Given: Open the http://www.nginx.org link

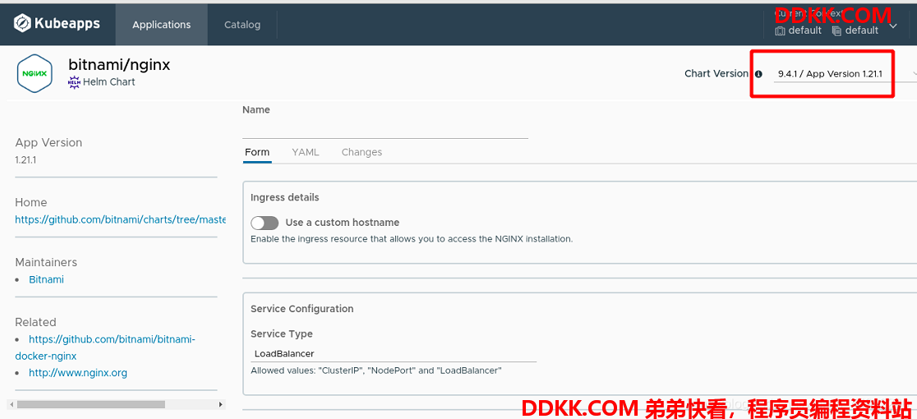Looking at the screenshot, I should click(x=78, y=373).
